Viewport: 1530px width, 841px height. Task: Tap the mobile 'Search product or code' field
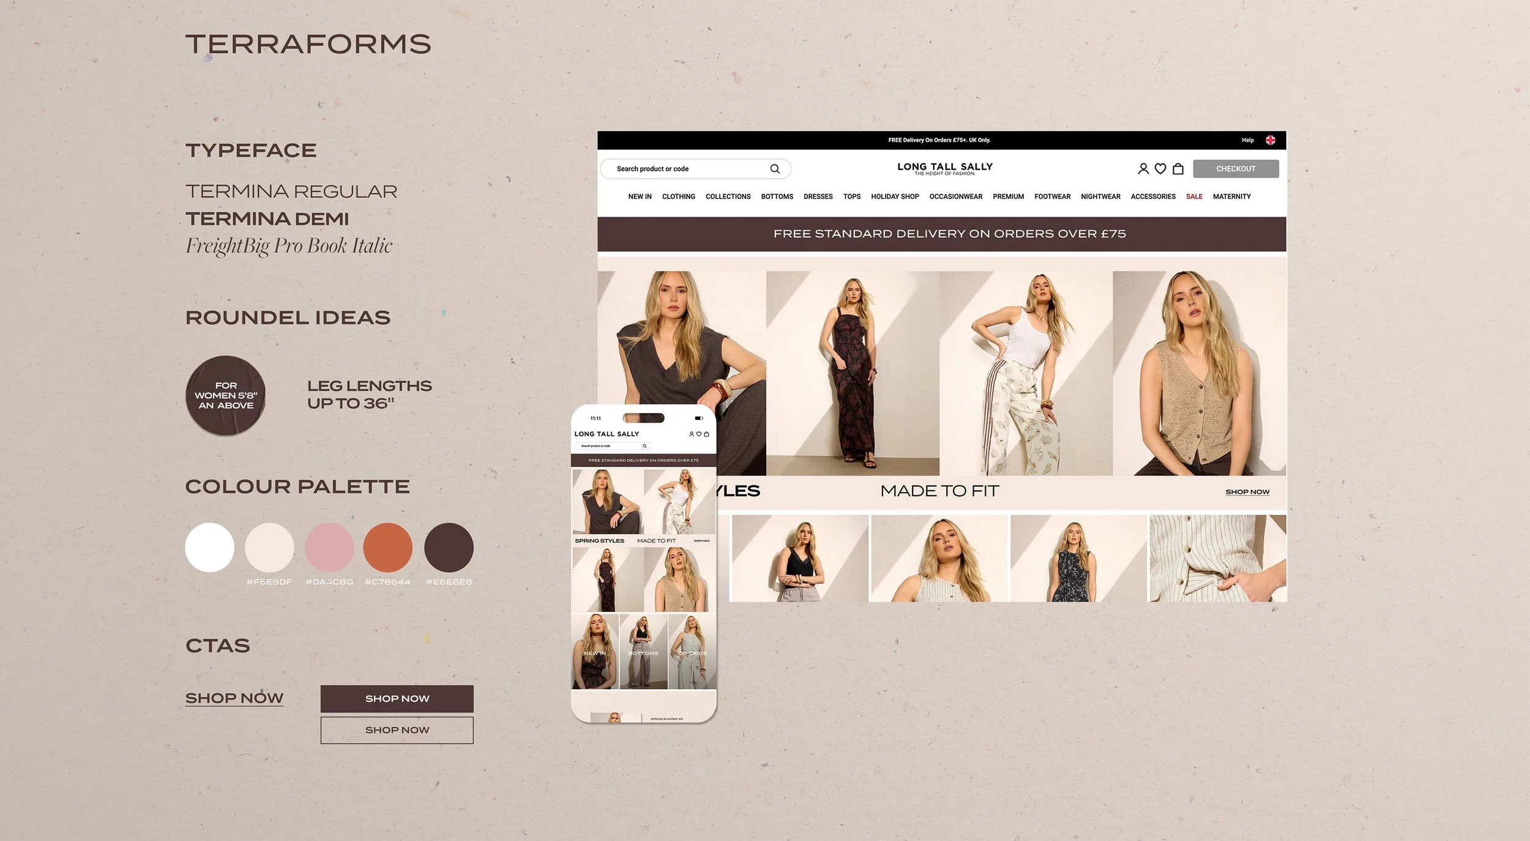point(612,446)
